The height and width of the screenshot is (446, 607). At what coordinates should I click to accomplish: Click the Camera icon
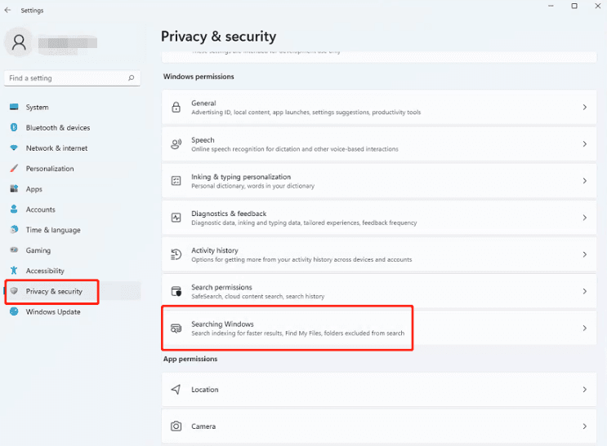coord(176,426)
